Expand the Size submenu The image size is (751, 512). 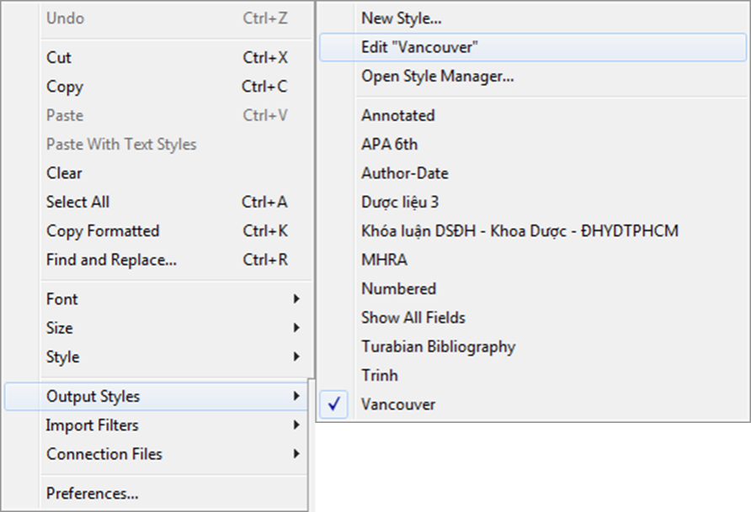click(156, 328)
